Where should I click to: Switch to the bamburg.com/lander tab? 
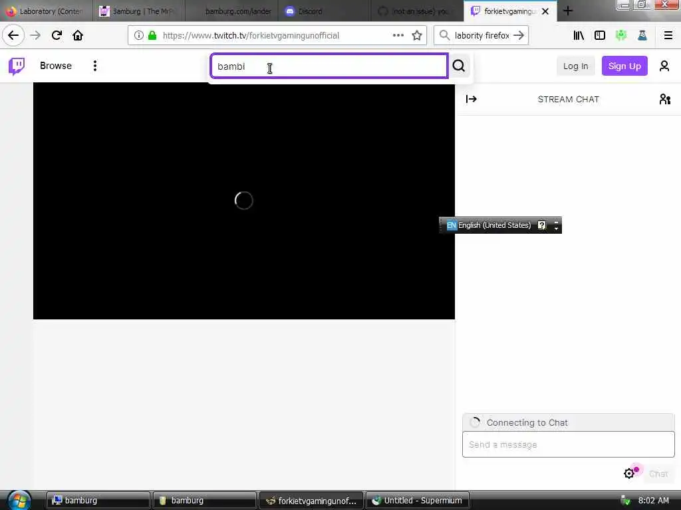pos(231,11)
